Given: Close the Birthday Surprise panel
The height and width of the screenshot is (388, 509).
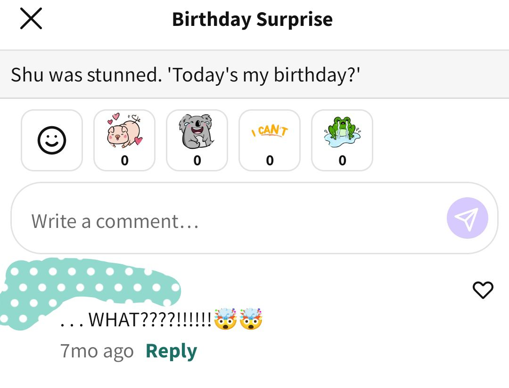Looking at the screenshot, I should coord(31,18).
